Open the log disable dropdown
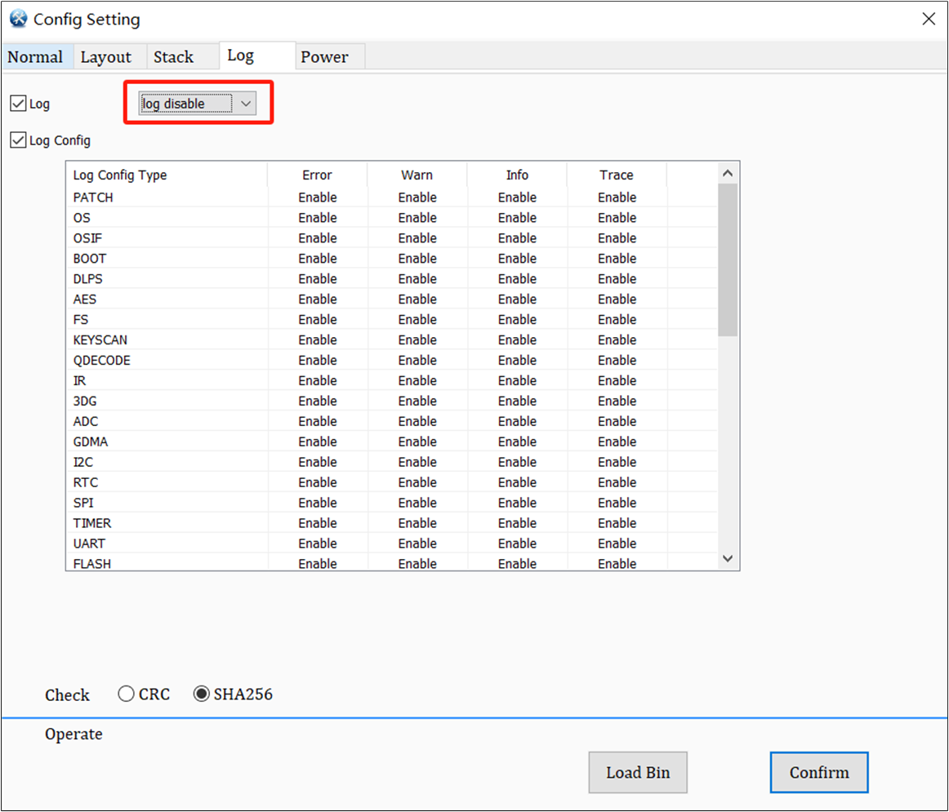The height and width of the screenshot is (812, 949). 198,104
